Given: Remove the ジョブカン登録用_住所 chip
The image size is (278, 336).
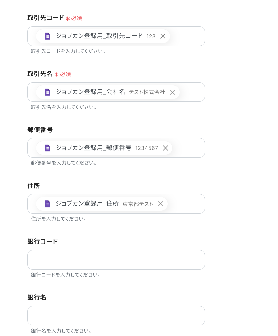Looking at the screenshot, I should coord(160,204).
